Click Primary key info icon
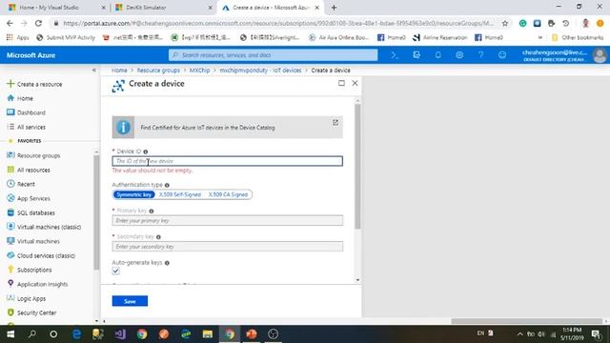 (x=152, y=212)
